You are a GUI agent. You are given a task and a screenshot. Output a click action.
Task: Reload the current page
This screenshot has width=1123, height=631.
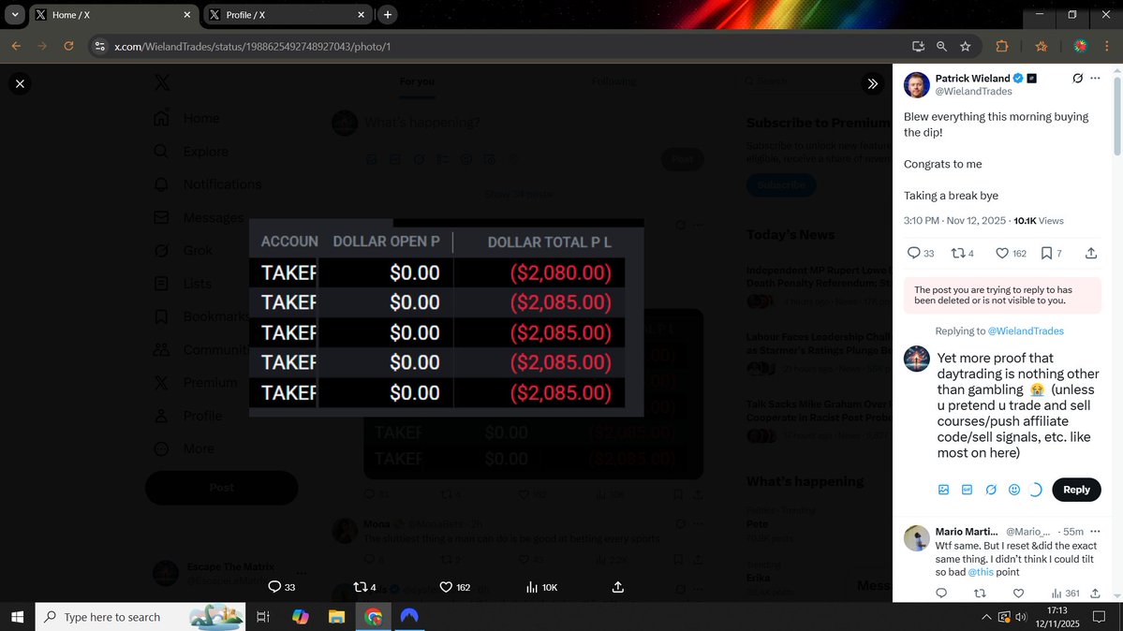click(x=68, y=46)
